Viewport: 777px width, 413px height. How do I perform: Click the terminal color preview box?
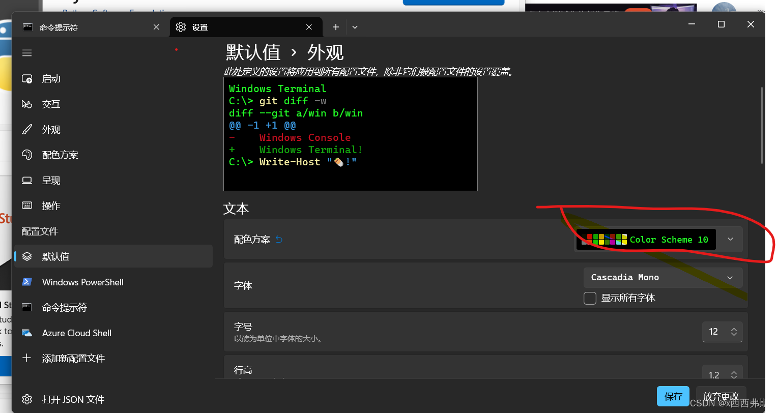pos(351,134)
